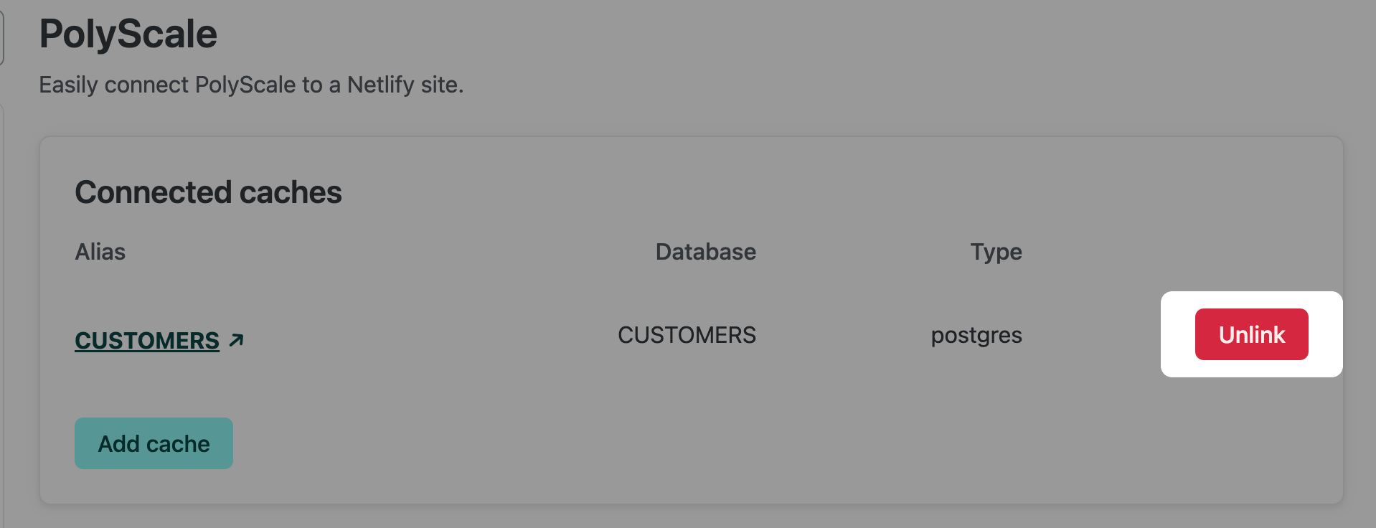1376x528 pixels.
Task: Click the Add cache button
Action: (x=154, y=443)
